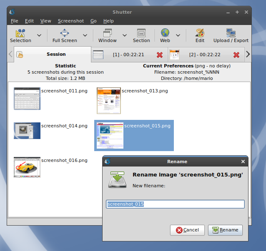The image size is (266, 251).
Task: Expand the Full Screen dropdown arrow
Action: pos(85,36)
